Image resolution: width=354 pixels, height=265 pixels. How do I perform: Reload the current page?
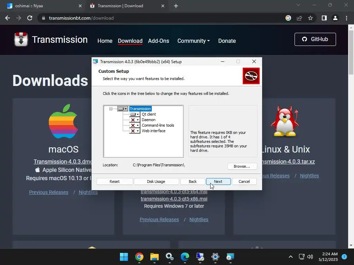(x=30, y=18)
